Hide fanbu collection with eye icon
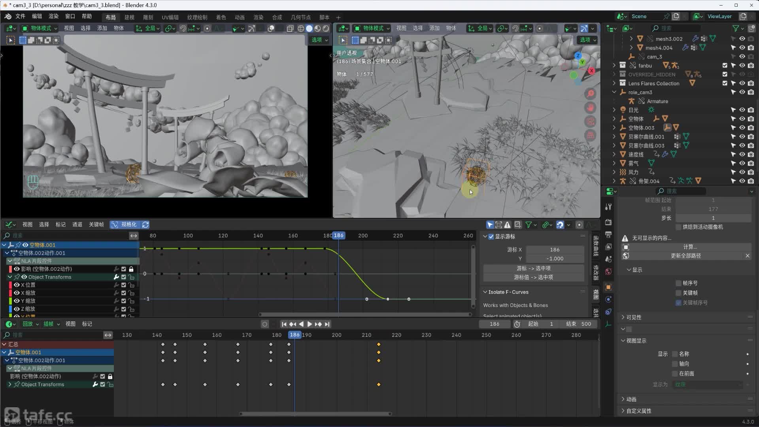 click(742, 66)
